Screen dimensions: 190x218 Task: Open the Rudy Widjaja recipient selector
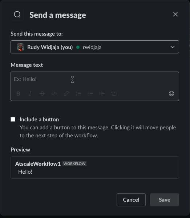click(x=95, y=47)
